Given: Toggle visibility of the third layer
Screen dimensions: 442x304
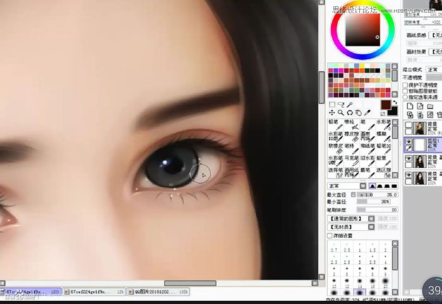Looking at the screenshot, I should pos(409,158).
